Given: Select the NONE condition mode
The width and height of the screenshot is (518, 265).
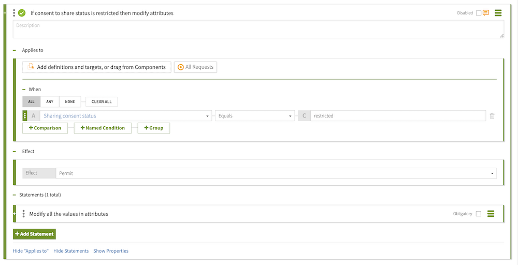Looking at the screenshot, I should [70, 101].
